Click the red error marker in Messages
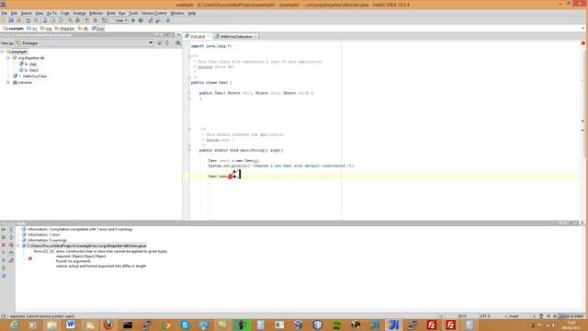588x331 pixels. (30, 258)
